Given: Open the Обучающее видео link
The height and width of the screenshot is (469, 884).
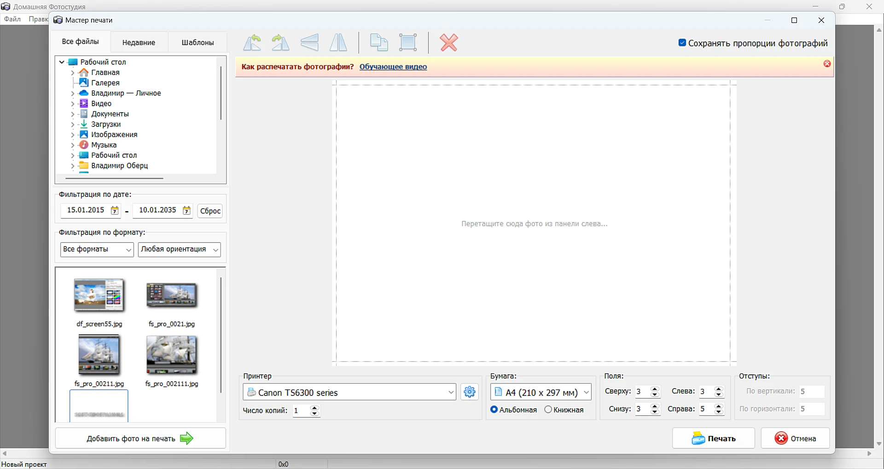Looking at the screenshot, I should [393, 67].
